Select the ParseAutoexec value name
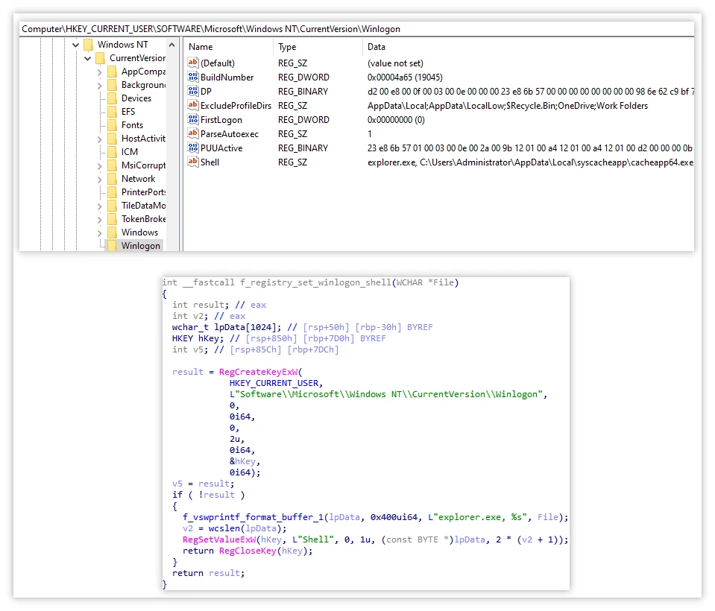 (230, 133)
